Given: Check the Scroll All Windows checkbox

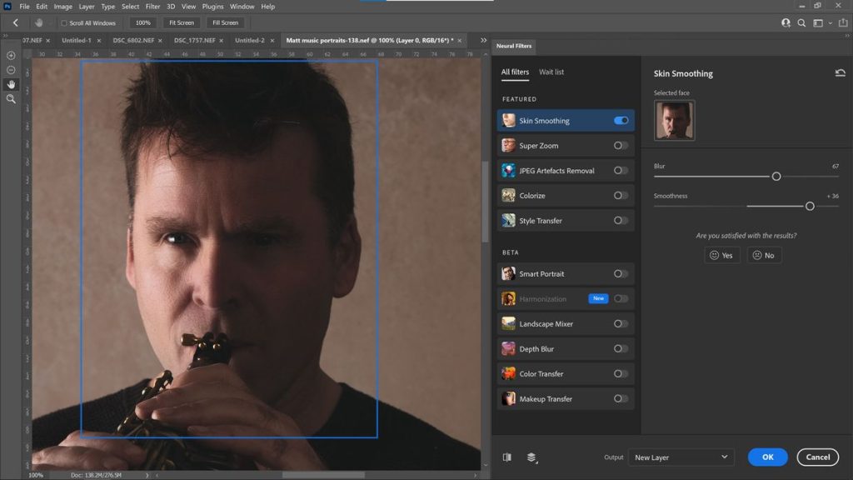Looking at the screenshot, I should (x=64, y=23).
